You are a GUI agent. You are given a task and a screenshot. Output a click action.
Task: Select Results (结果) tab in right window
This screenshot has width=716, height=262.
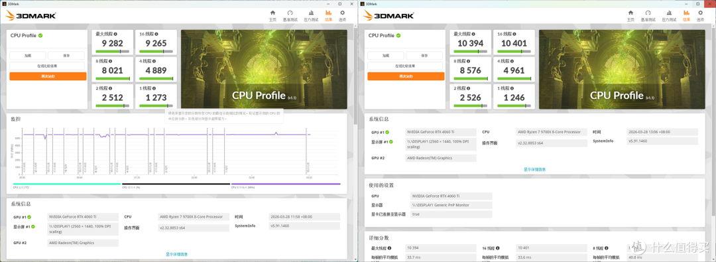click(x=686, y=15)
